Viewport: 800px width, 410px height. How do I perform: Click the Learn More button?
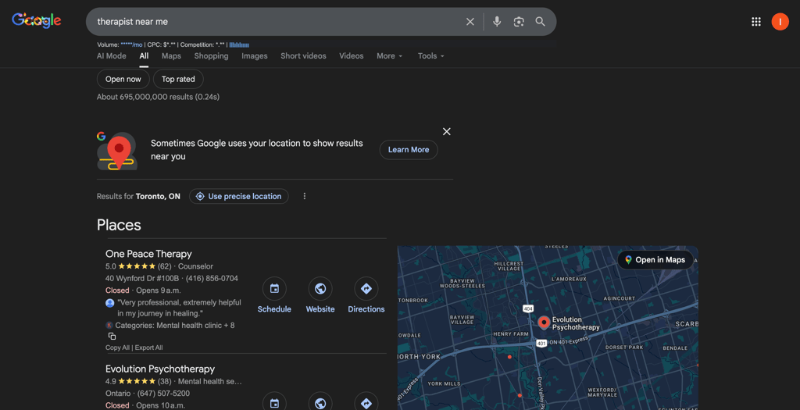click(409, 149)
